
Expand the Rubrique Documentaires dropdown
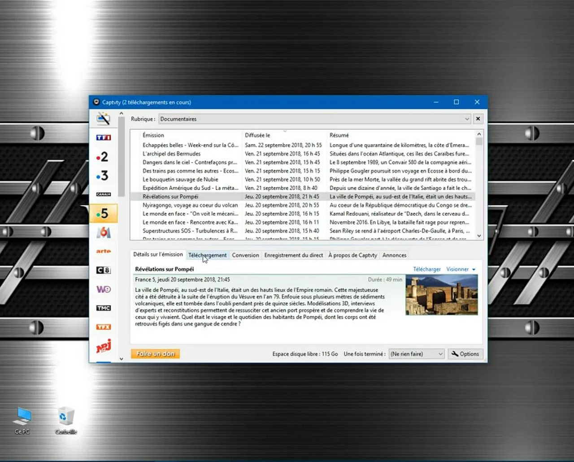[315, 119]
